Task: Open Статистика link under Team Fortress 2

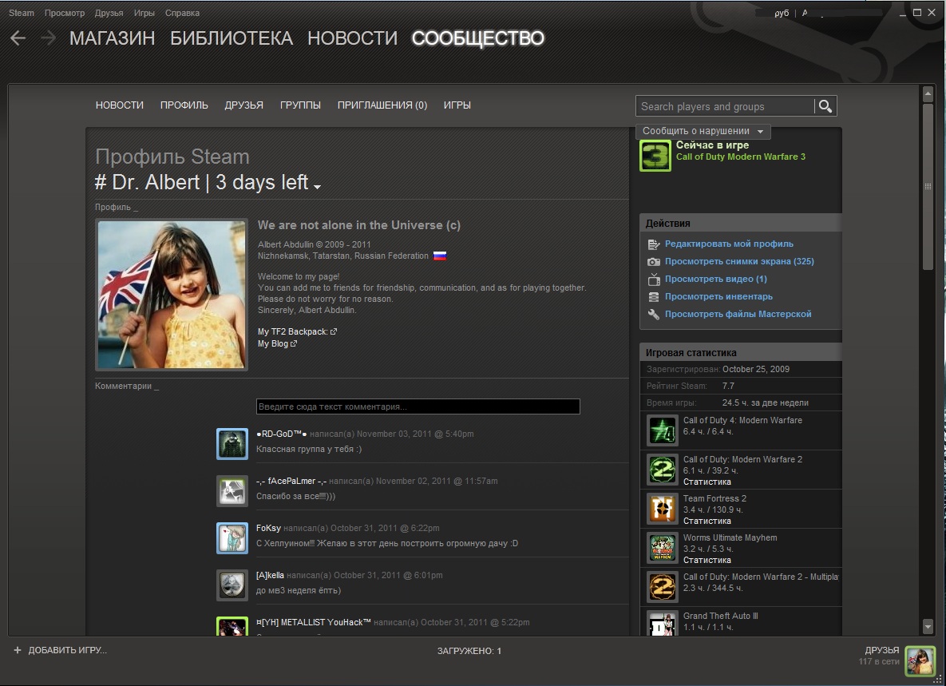Action: [707, 521]
